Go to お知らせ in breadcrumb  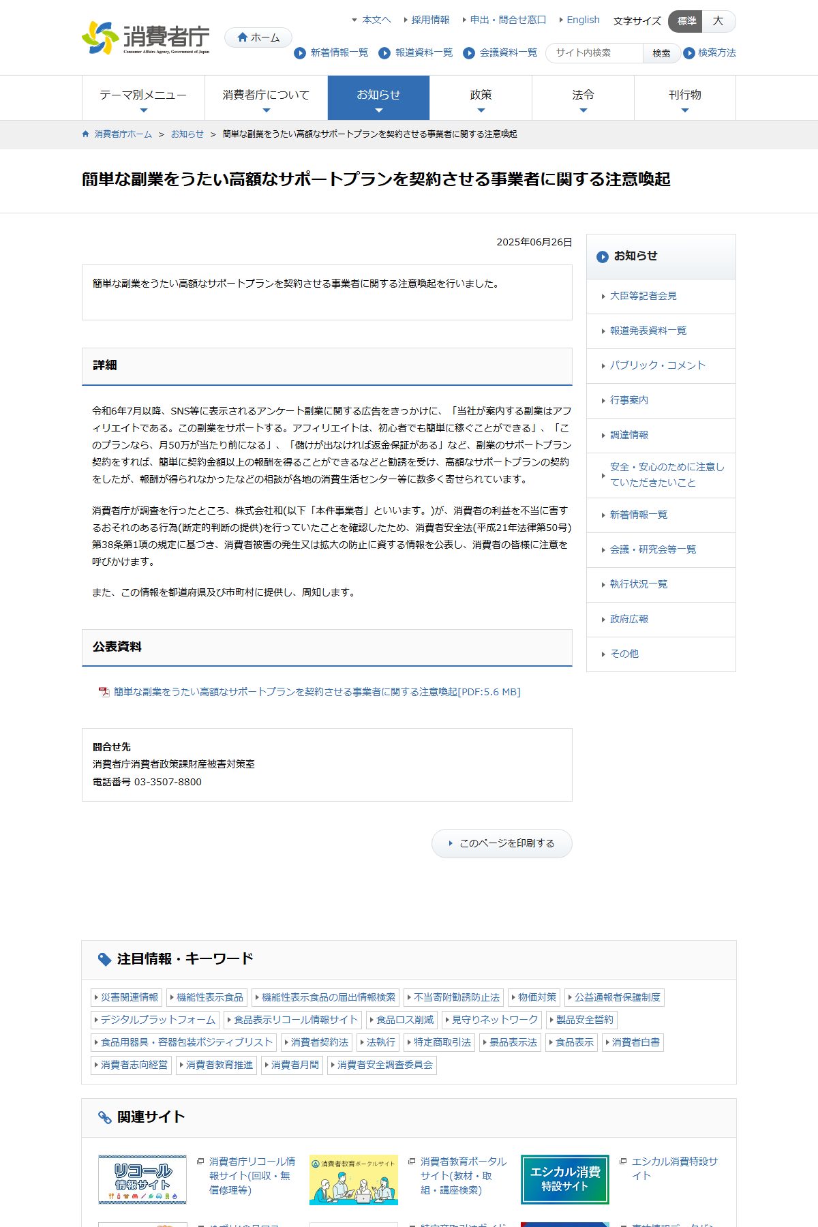click(187, 134)
